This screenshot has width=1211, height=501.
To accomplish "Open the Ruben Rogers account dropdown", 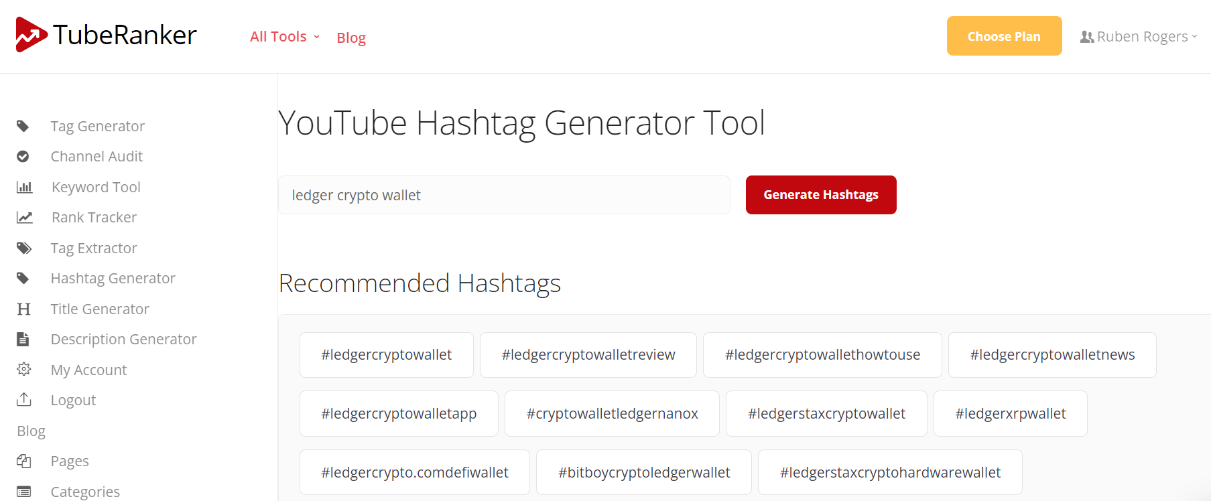I will pos(1139,37).
